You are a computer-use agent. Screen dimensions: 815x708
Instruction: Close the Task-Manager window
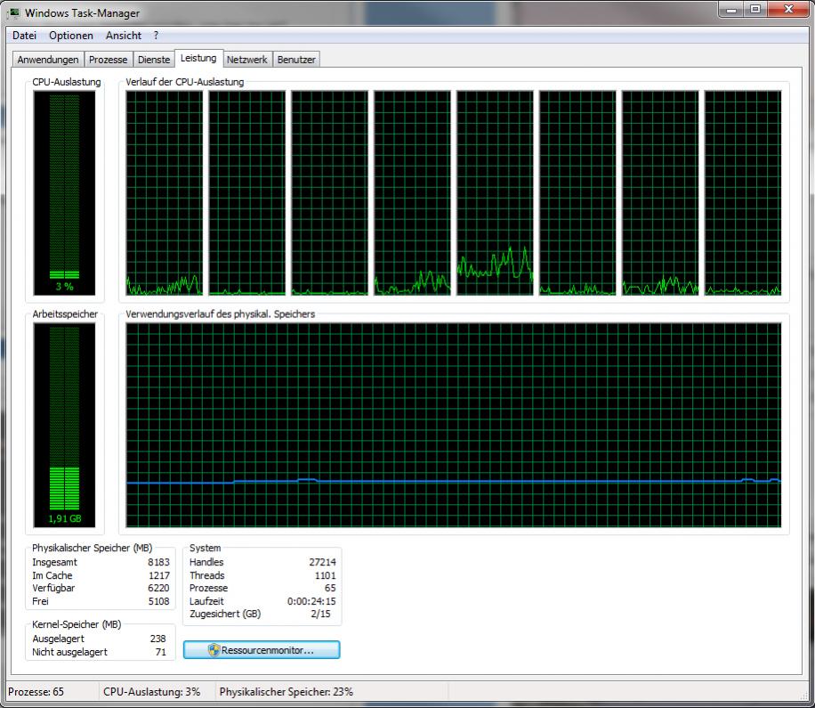point(788,10)
